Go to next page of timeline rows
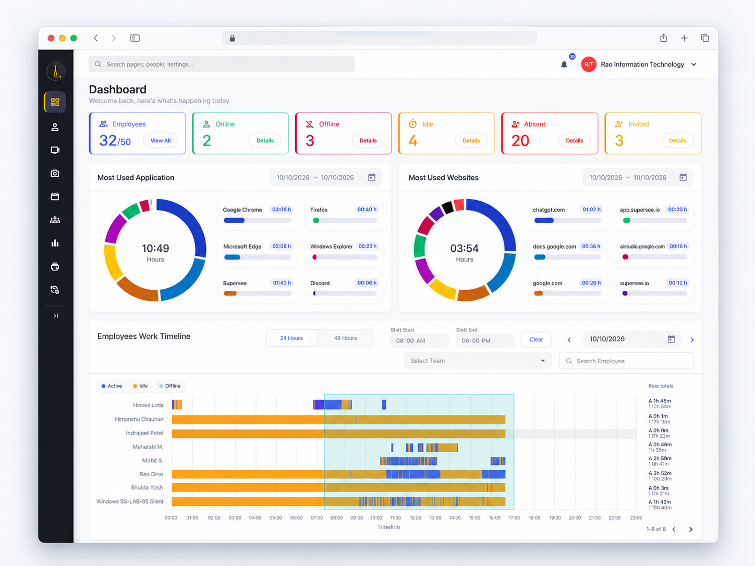The width and height of the screenshot is (755, 566). click(691, 530)
